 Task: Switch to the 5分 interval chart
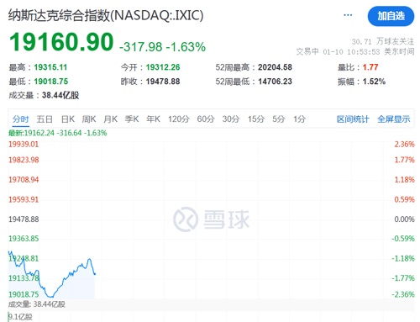pyautogui.click(x=279, y=119)
